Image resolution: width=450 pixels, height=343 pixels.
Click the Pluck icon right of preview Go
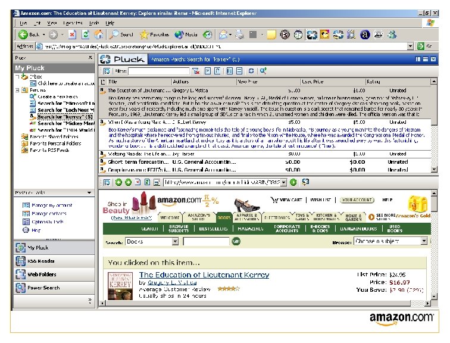(x=305, y=182)
